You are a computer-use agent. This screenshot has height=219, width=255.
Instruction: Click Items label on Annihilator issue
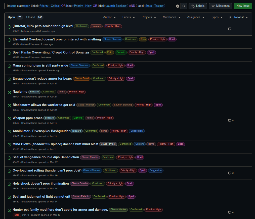point(104,131)
